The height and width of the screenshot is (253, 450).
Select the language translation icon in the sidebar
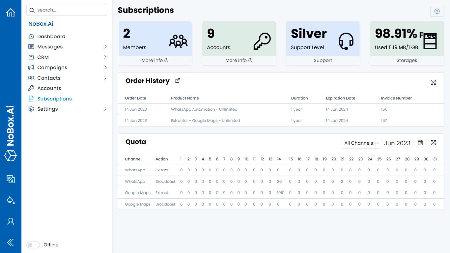click(x=11, y=180)
